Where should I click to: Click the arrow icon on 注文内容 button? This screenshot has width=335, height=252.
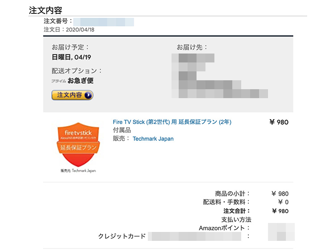click(88, 95)
